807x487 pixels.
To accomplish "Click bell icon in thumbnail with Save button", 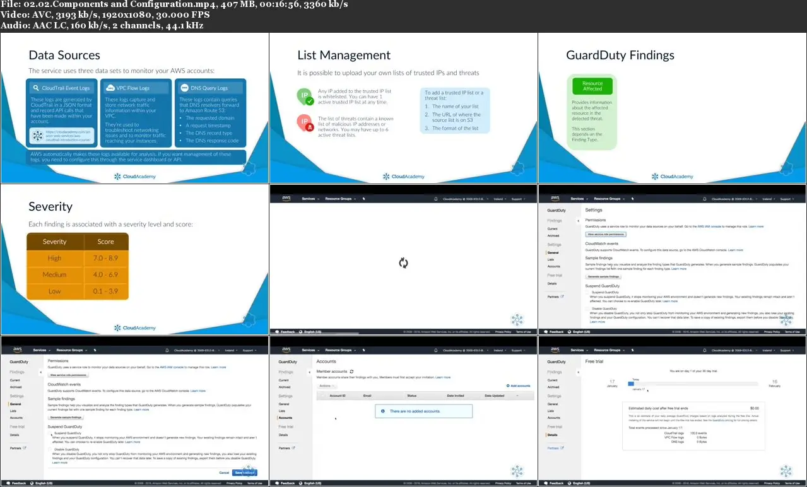I will 167,350.
